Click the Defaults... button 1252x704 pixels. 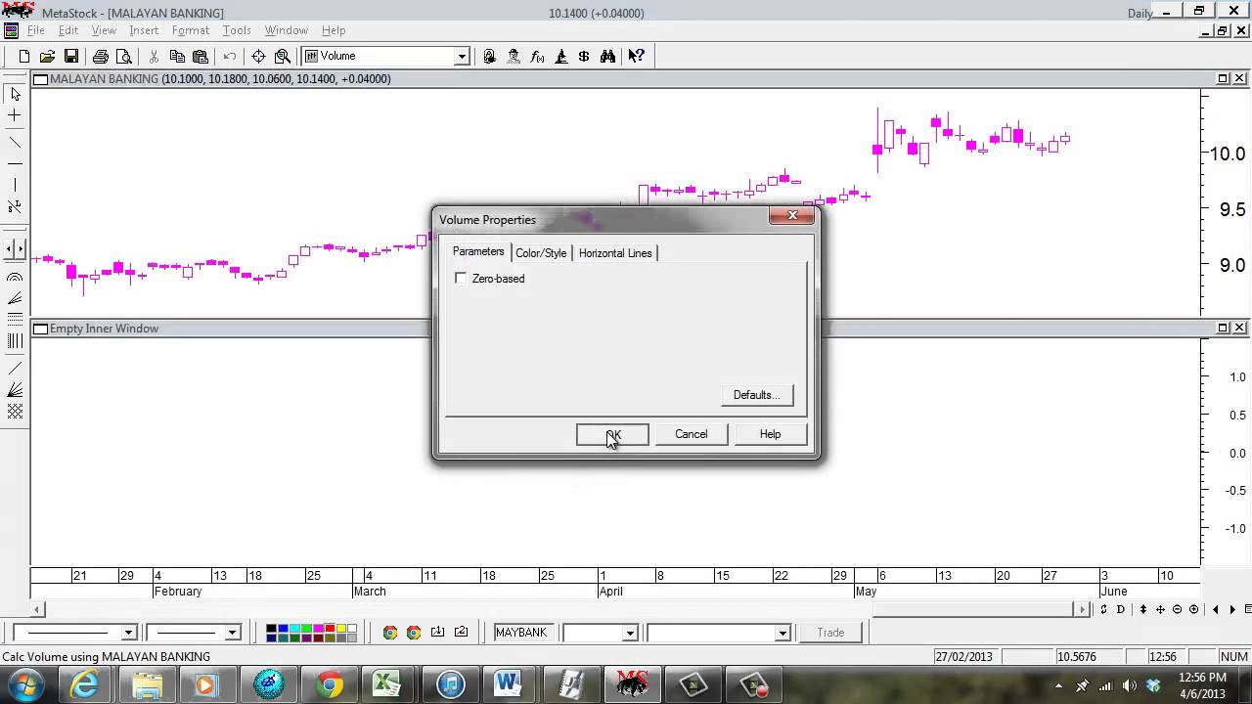click(x=757, y=395)
